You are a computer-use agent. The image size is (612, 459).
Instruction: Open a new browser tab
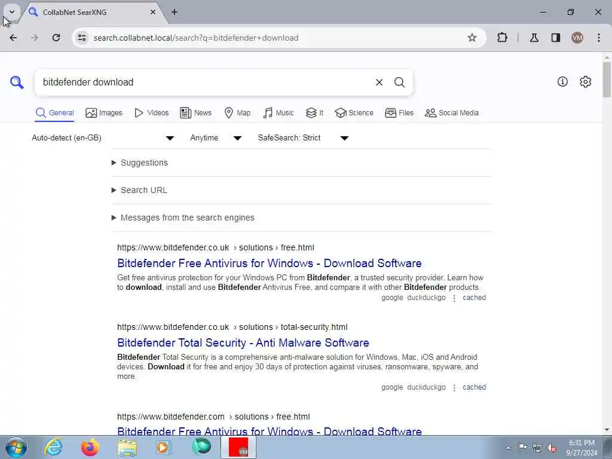[175, 12]
